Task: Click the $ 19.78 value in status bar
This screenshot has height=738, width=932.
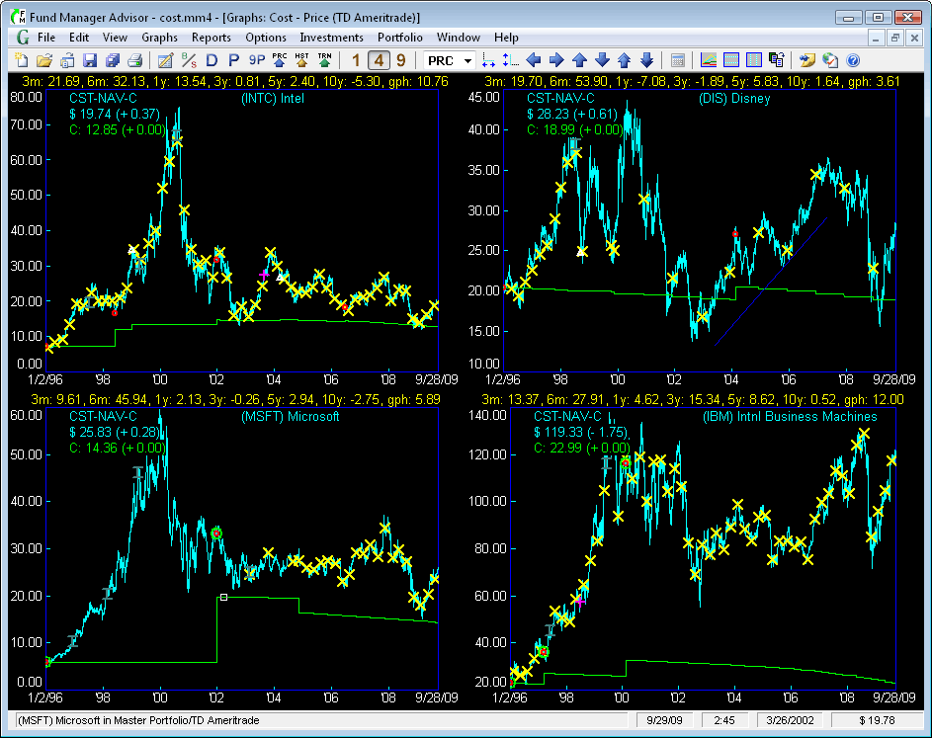Action: [877, 720]
